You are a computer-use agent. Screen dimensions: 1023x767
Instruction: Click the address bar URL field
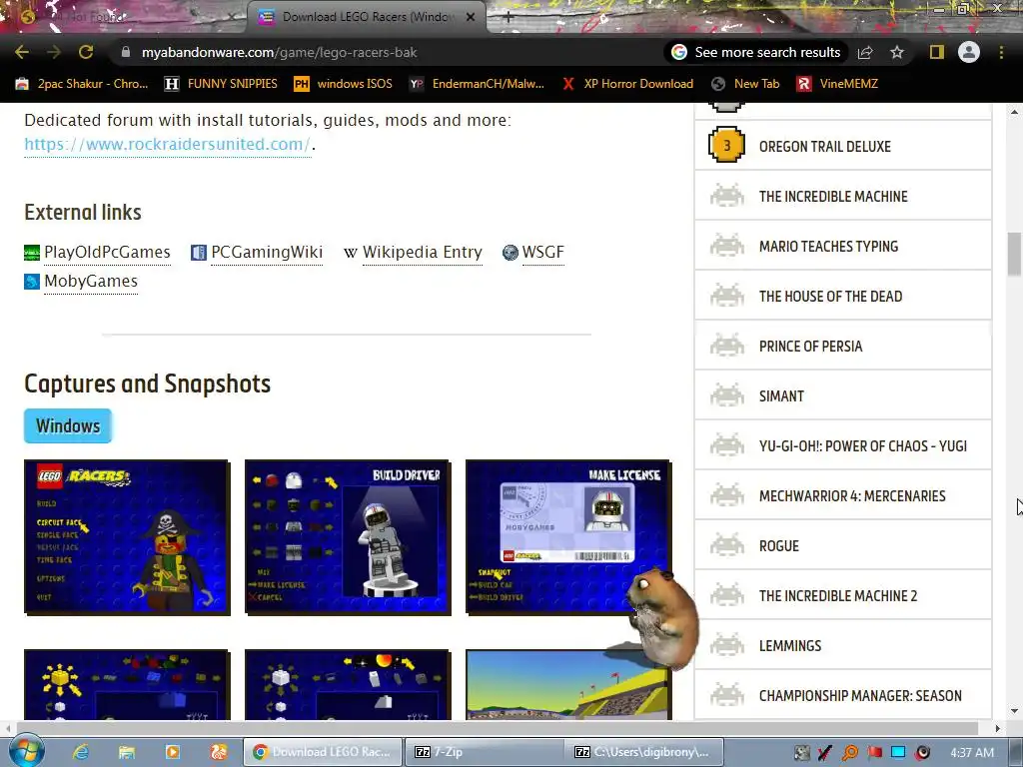[392, 52]
